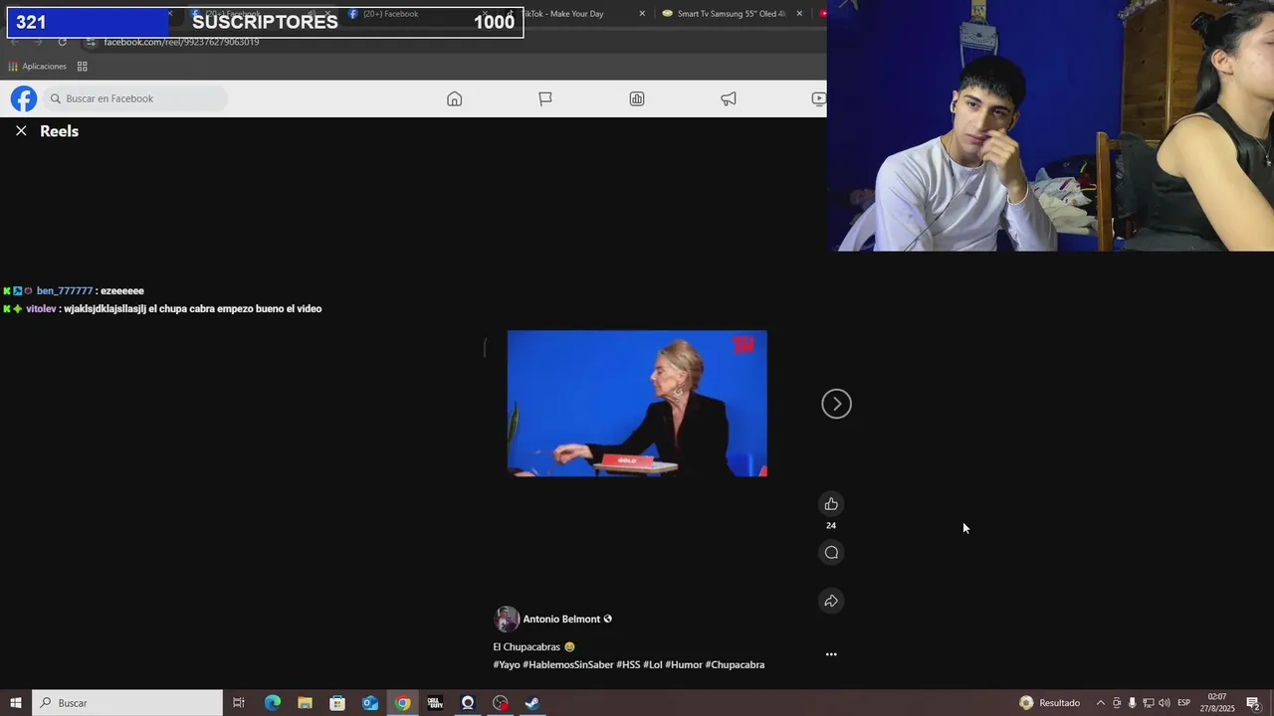The image size is (1274, 716).
Task: Click vitolev username in chat overlay
Action: pyautogui.click(x=41, y=309)
